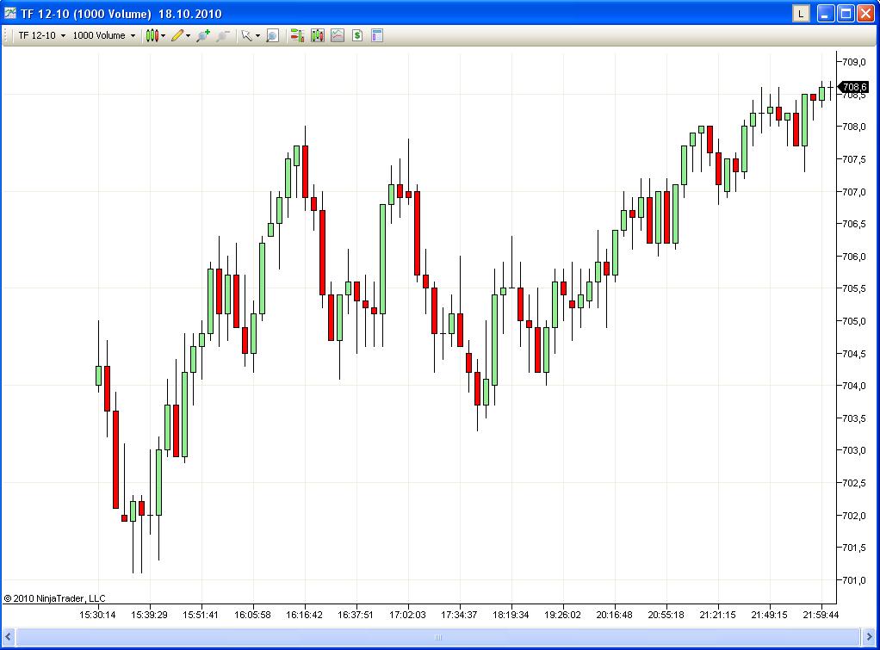880x650 pixels.
Task: Click the horizontal scrollbar thumb
Action: click(438, 637)
